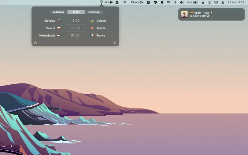
Task: Select the Today tab
Action: click(x=76, y=12)
